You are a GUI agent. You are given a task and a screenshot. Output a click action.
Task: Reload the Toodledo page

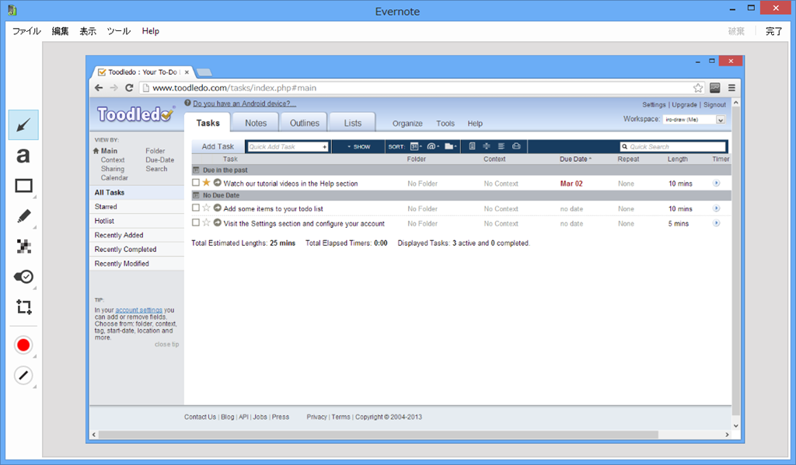[x=129, y=88]
